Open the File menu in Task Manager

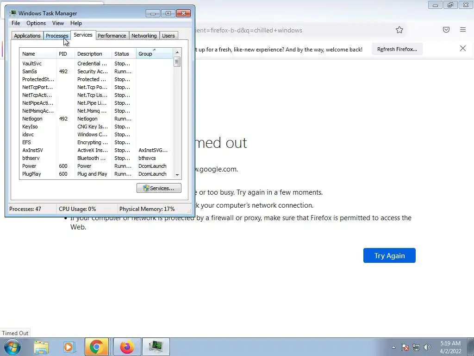[16, 23]
